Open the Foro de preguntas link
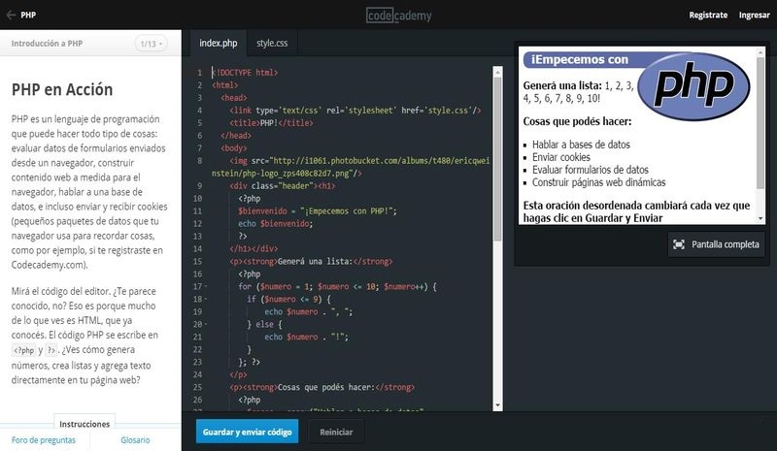777x451 pixels. [x=44, y=440]
